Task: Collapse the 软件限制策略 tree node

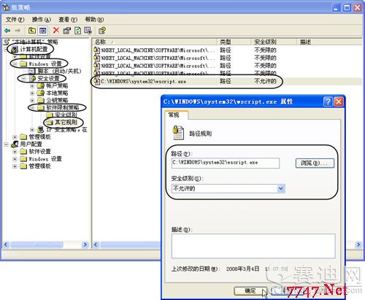Action: [32, 107]
